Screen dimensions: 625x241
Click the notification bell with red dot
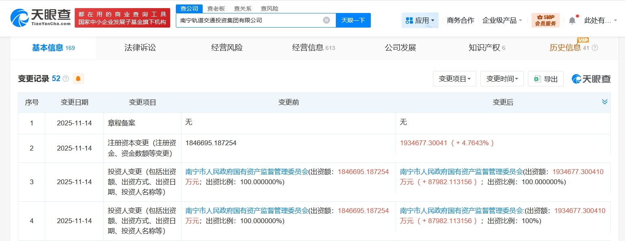(x=573, y=19)
